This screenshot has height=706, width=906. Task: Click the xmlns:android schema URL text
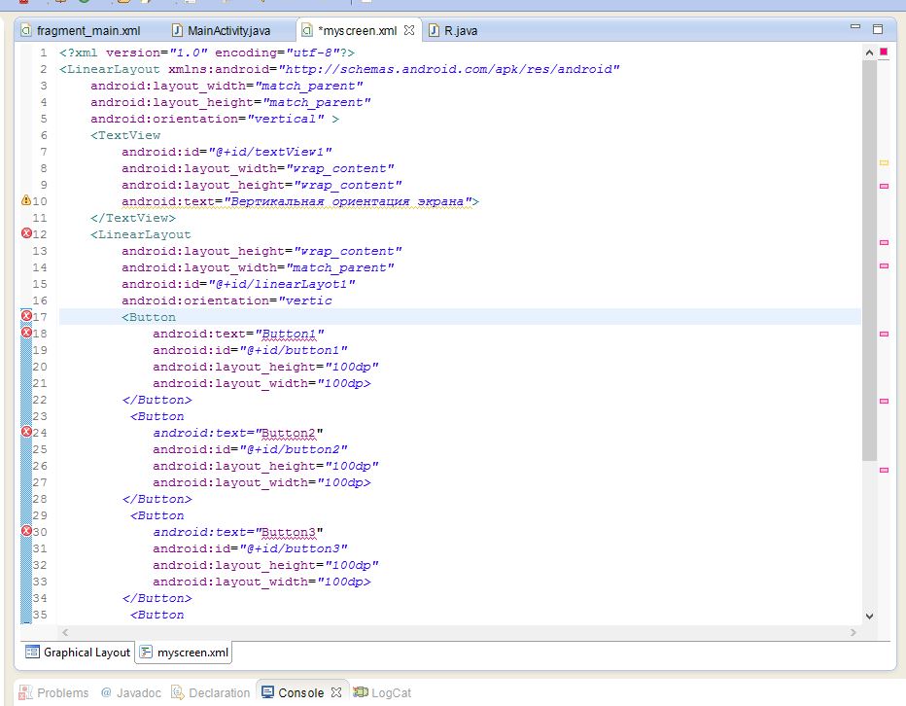click(449, 69)
